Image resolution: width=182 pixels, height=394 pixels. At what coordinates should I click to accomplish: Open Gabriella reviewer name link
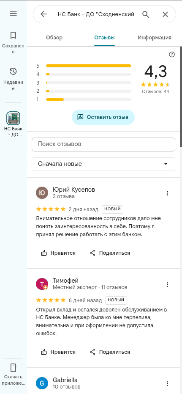(65, 380)
